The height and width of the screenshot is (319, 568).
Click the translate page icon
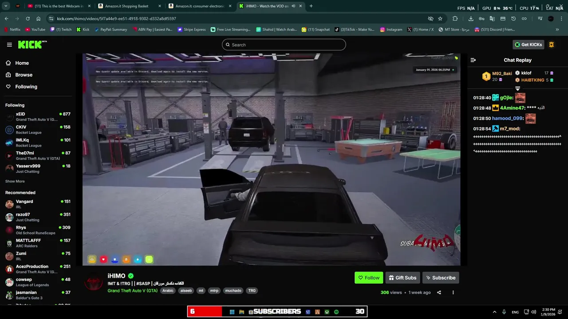pyautogui.click(x=492, y=19)
